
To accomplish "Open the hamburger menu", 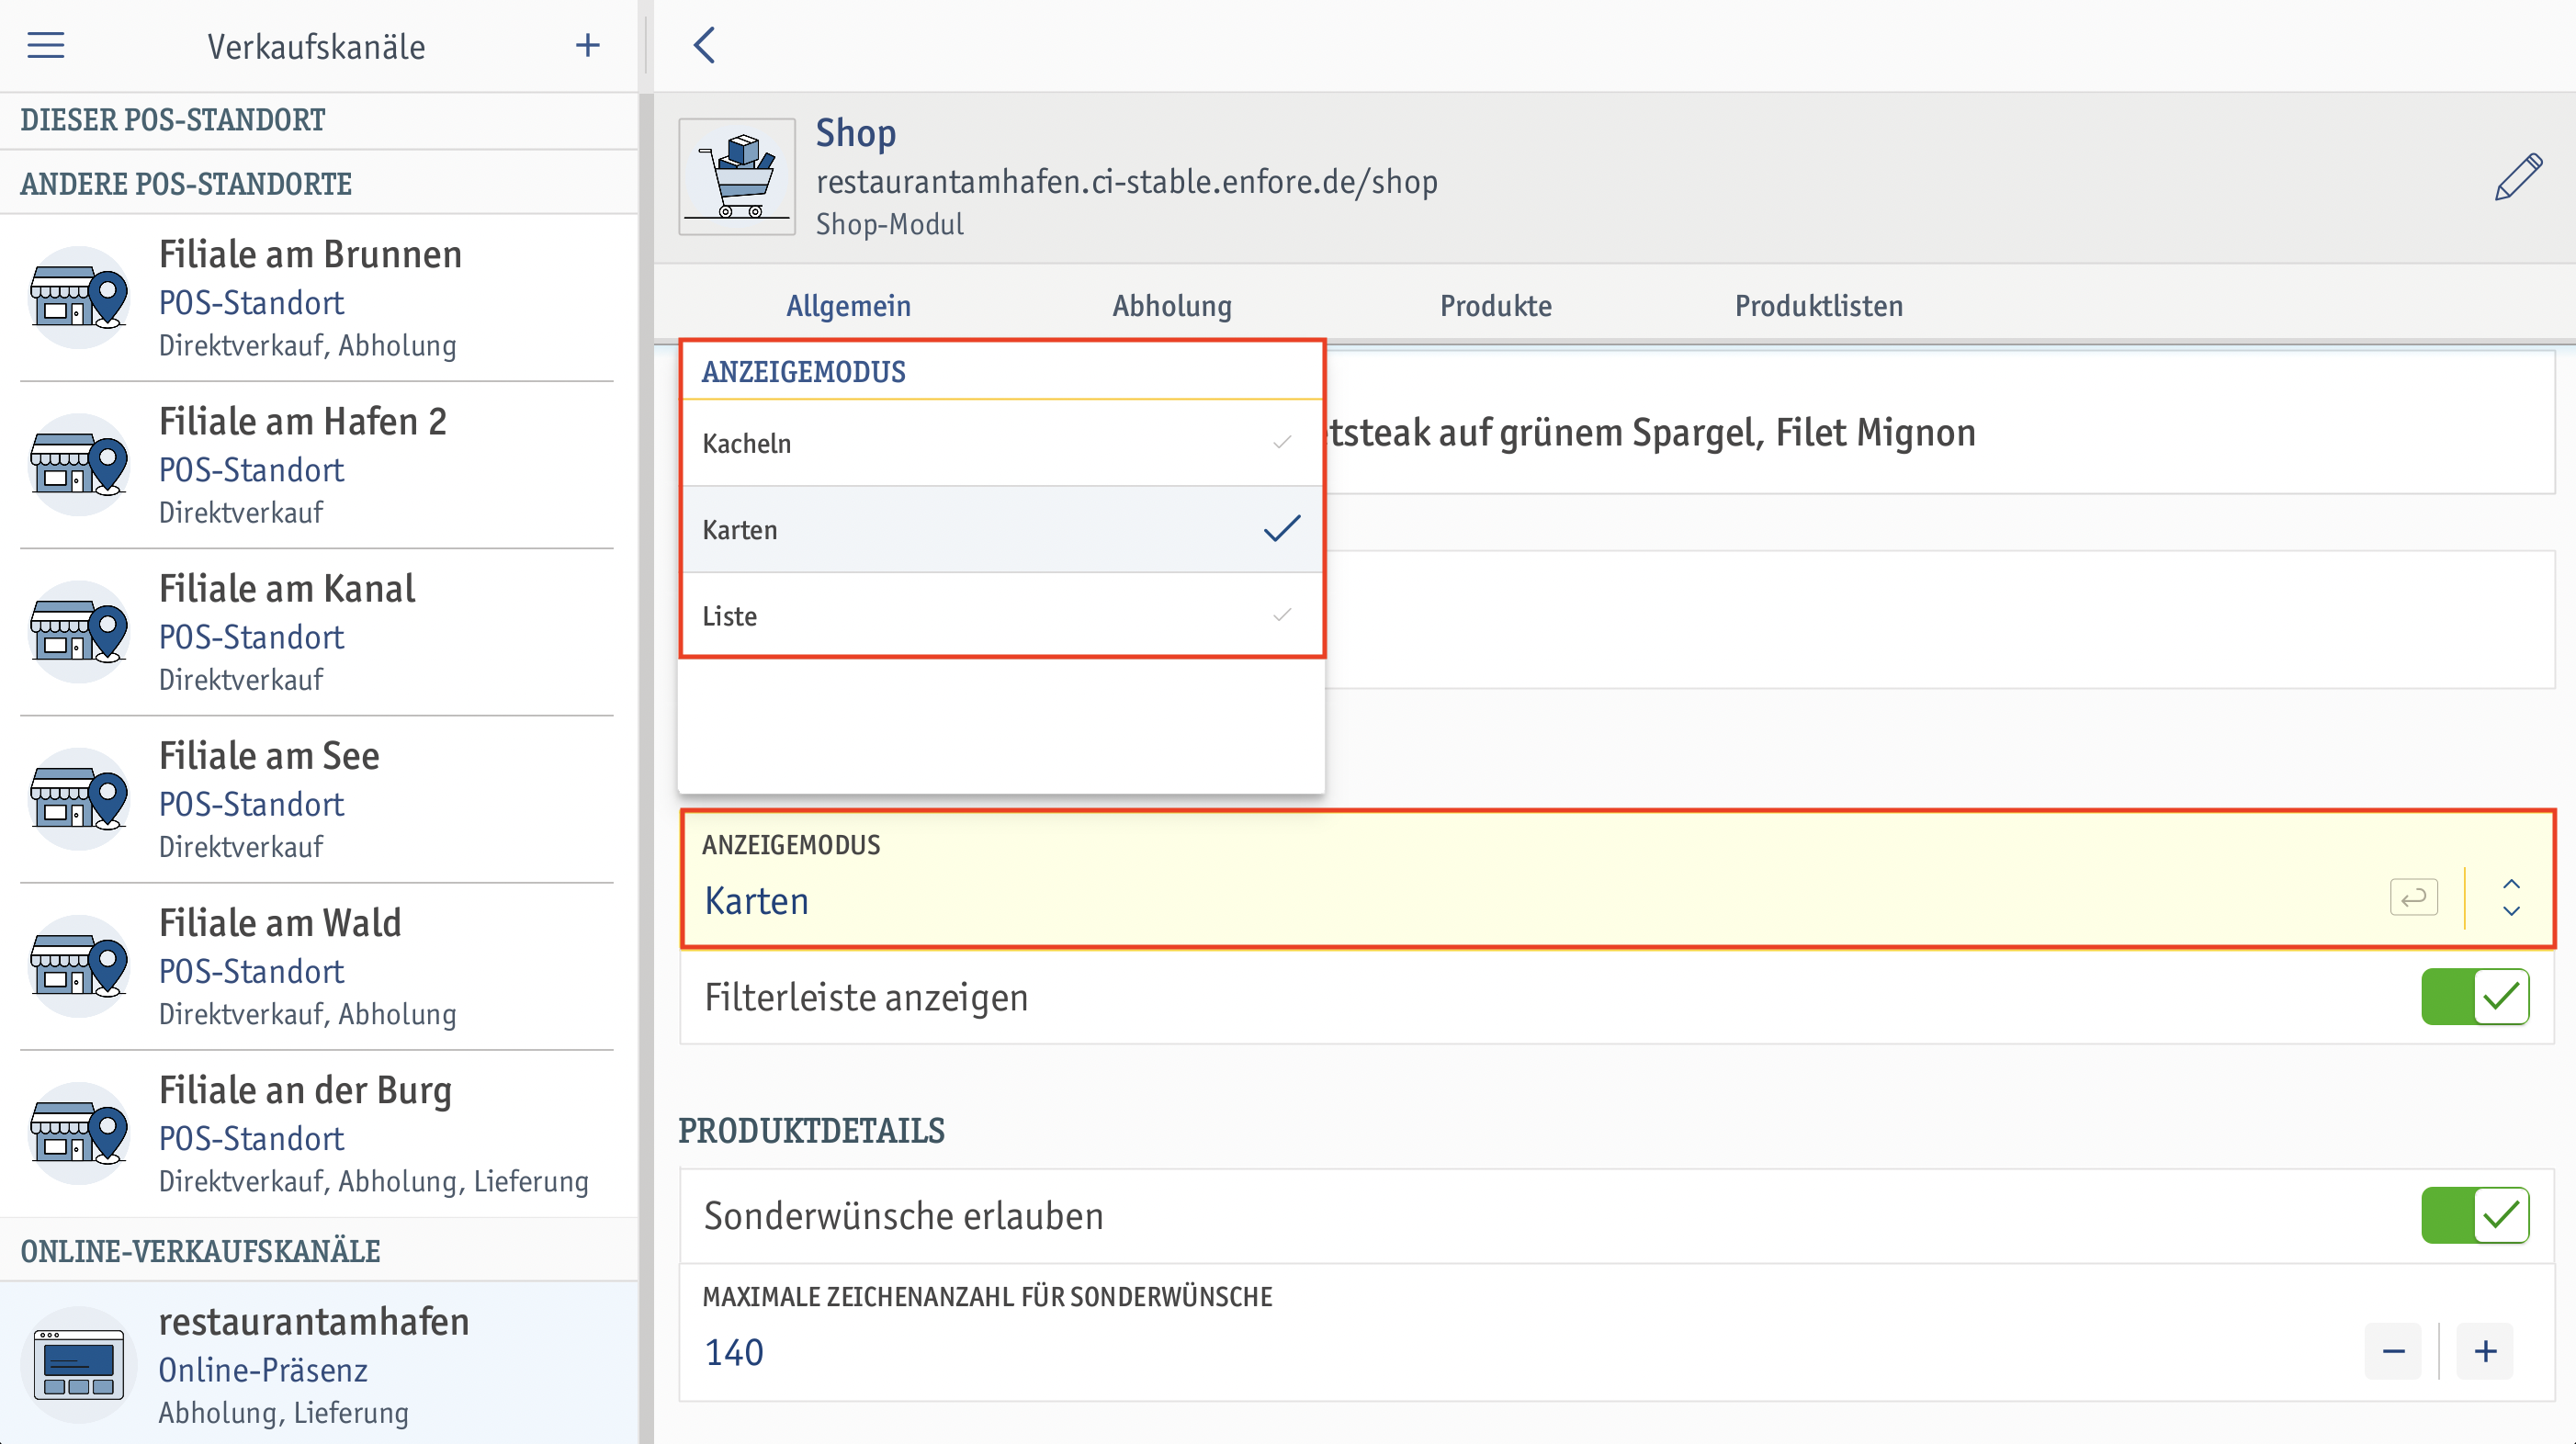I will click(x=45, y=45).
